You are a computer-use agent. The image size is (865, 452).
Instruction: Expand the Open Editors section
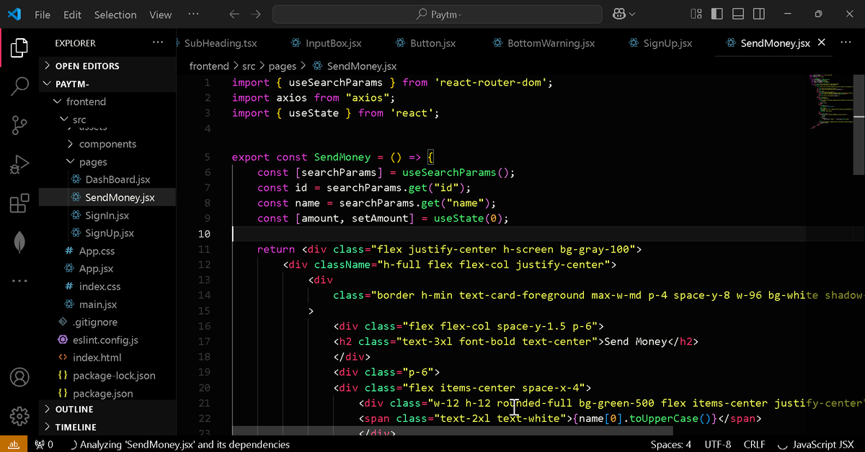(x=107, y=66)
